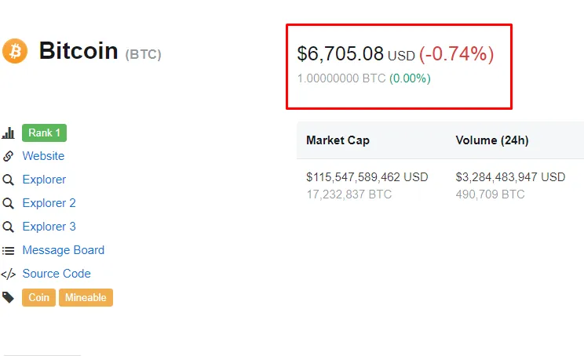
Task: Click the magnifier icon next to Explorer
Action: tap(8, 180)
